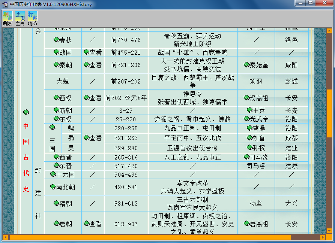
Task: Click the vertical scrollbar down arrow
Action: coord(329,231)
